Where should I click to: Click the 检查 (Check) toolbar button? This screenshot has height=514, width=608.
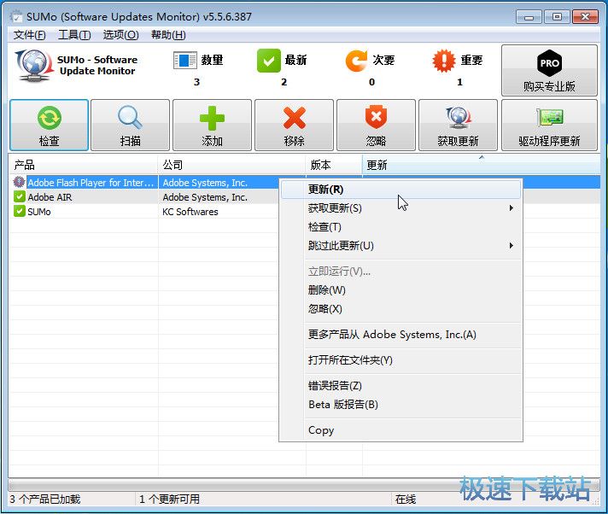pos(50,125)
